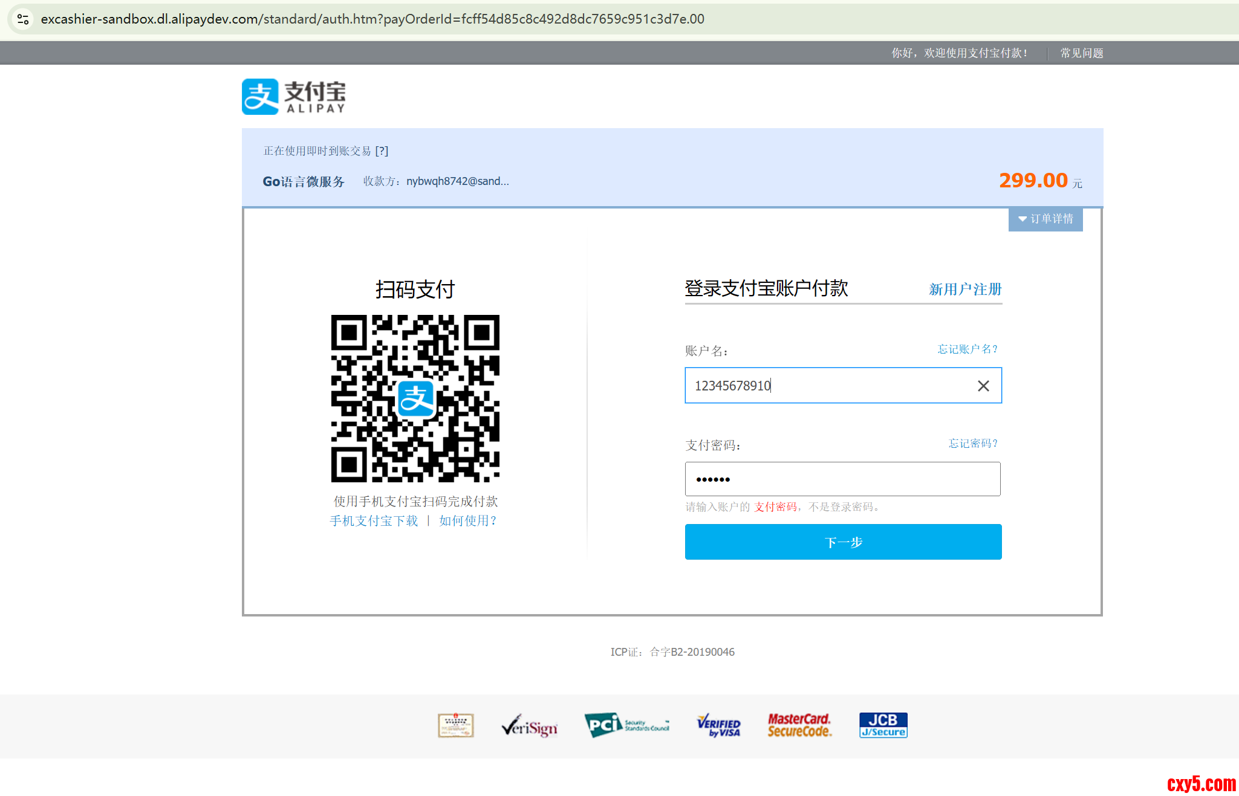This screenshot has height=796, width=1239.
Task: Click 忘记密码? link
Action: click(x=972, y=444)
